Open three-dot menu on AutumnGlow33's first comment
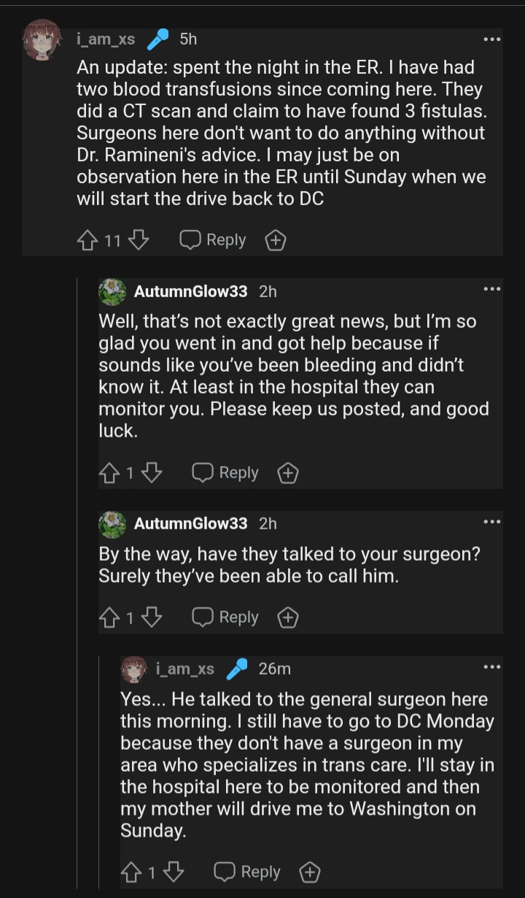Image resolution: width=525 pixels, height=898 pixels. tap(492, 290)
